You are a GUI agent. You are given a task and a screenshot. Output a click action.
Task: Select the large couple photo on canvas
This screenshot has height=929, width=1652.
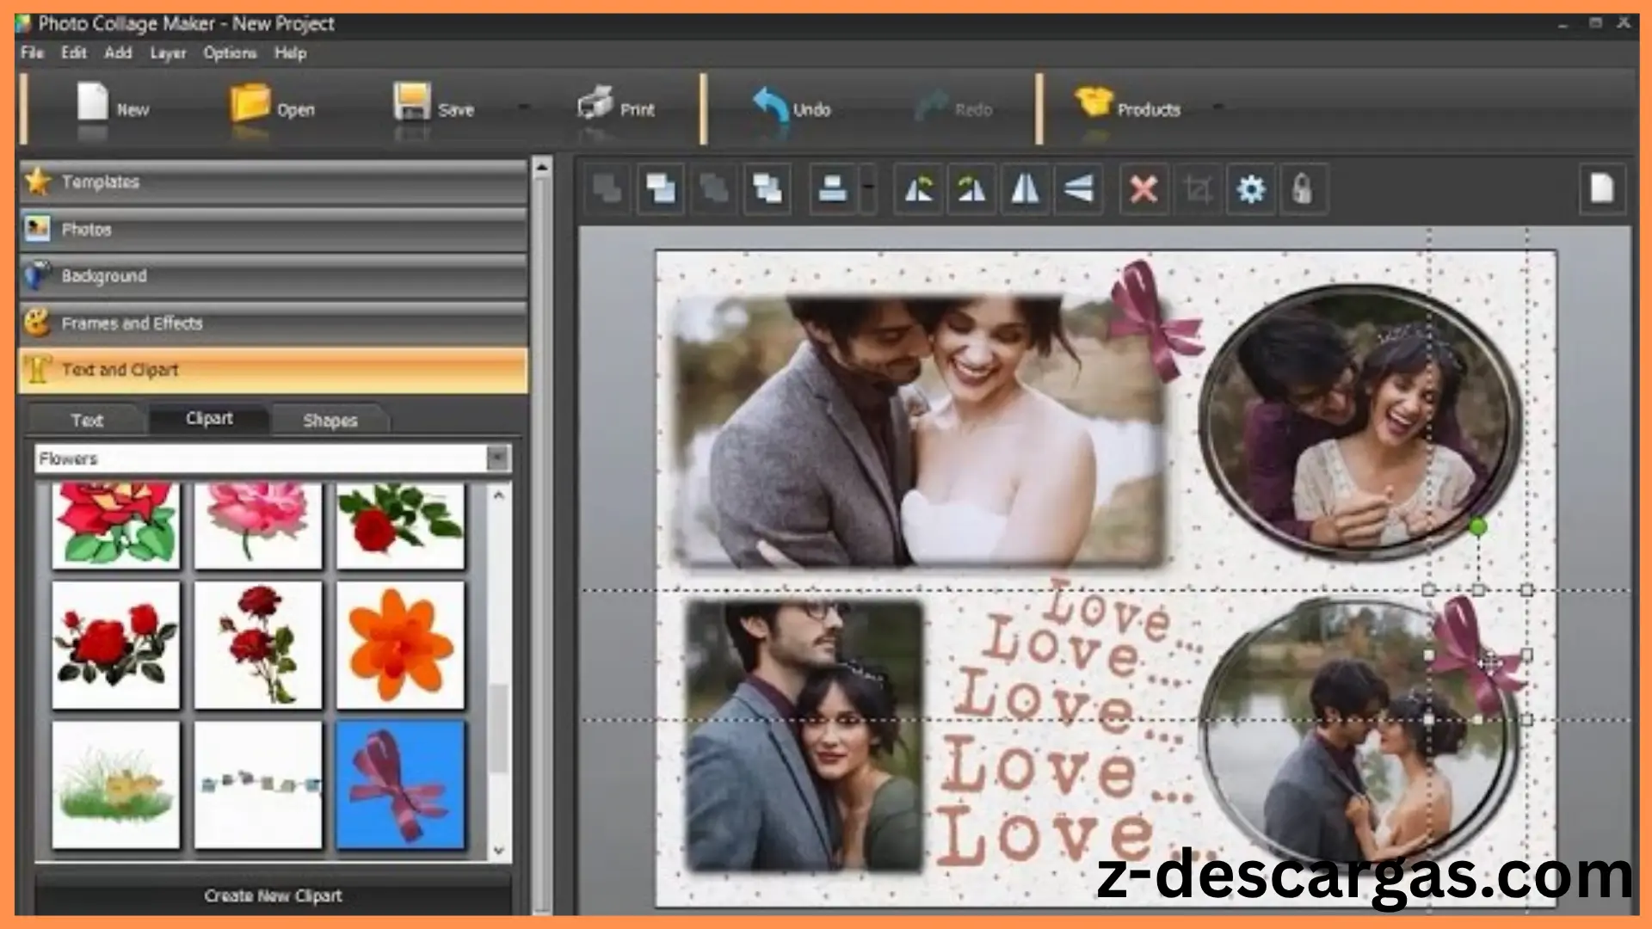(x=919, y=430)
